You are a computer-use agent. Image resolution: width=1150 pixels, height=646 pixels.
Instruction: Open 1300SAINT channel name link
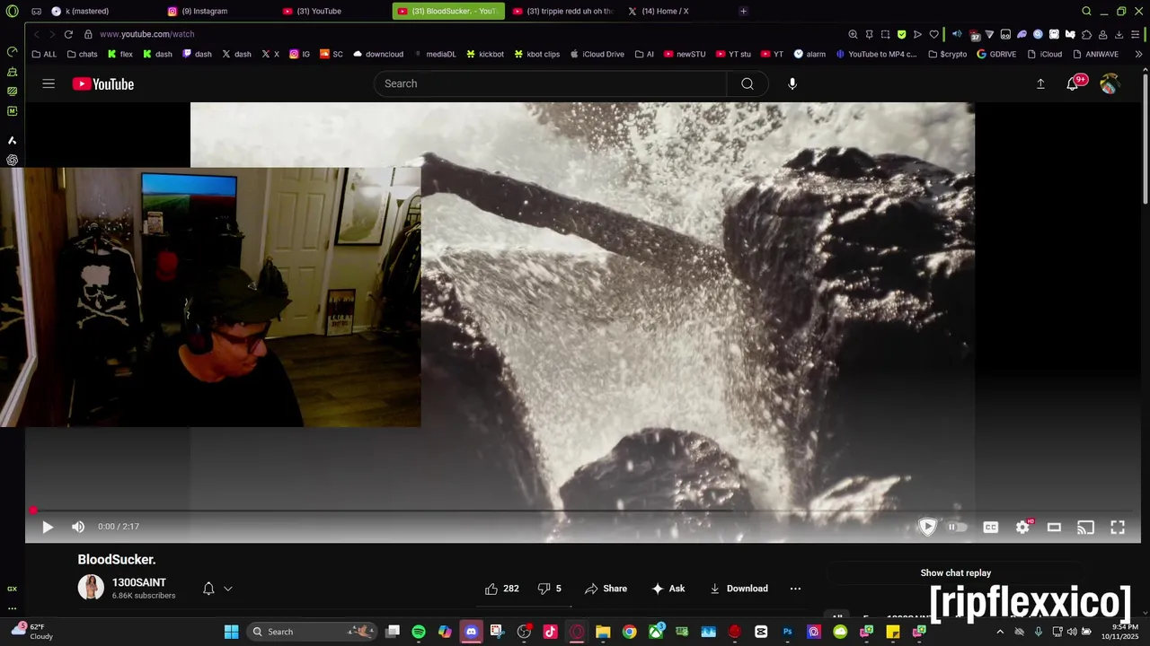139,582
